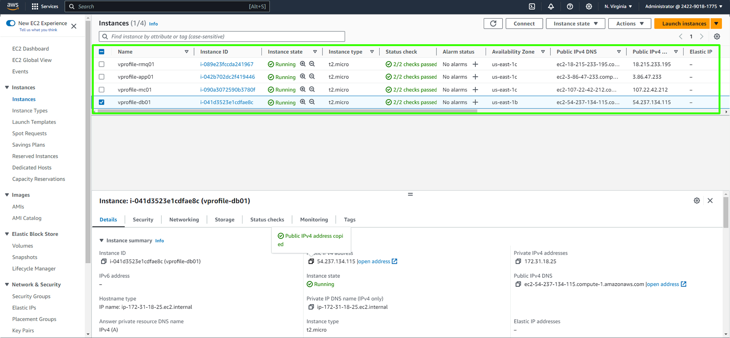
Task: Zoom in filter for vprofile-db01 state
Action: 303,102
